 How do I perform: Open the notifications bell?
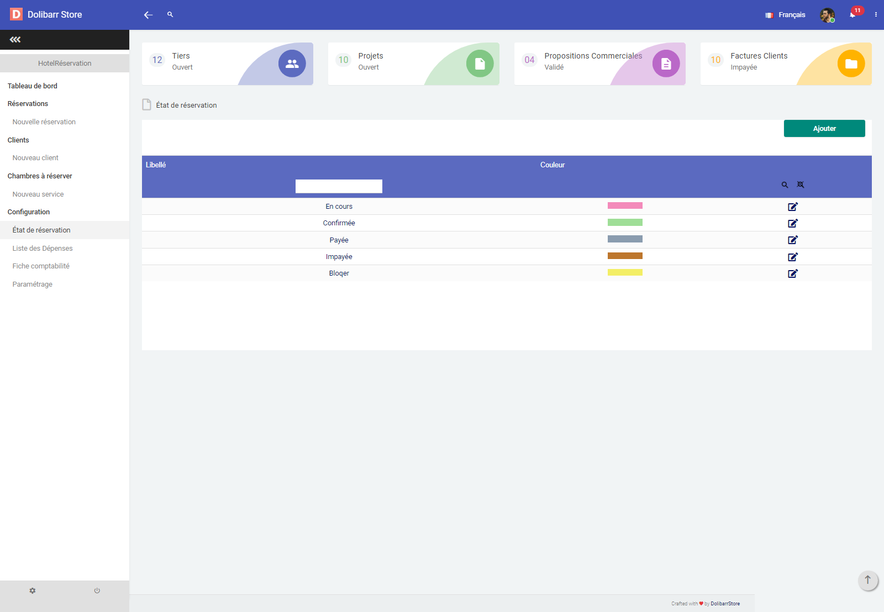[853, 15]
